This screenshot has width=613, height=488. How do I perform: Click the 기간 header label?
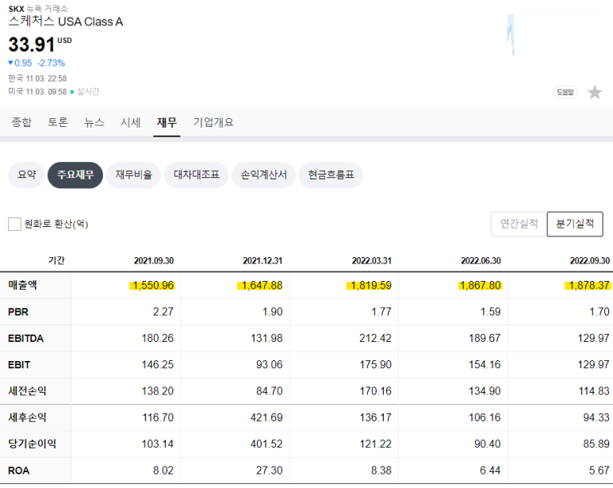pyautogui.click(x=56, y=260)
